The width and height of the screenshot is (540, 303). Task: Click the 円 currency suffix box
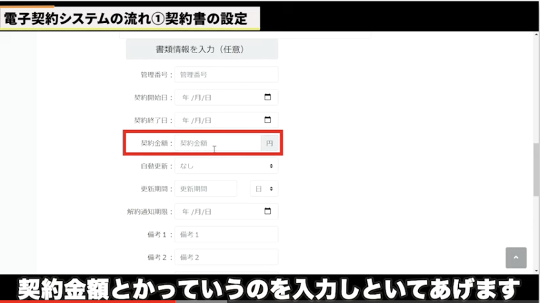pos(269,143)
